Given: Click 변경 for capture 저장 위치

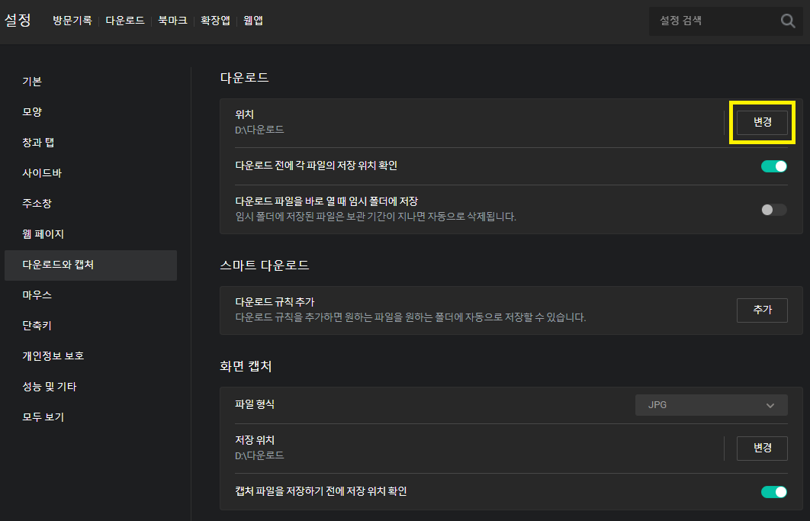Looking at the screenshot, I should coord(761,449).
